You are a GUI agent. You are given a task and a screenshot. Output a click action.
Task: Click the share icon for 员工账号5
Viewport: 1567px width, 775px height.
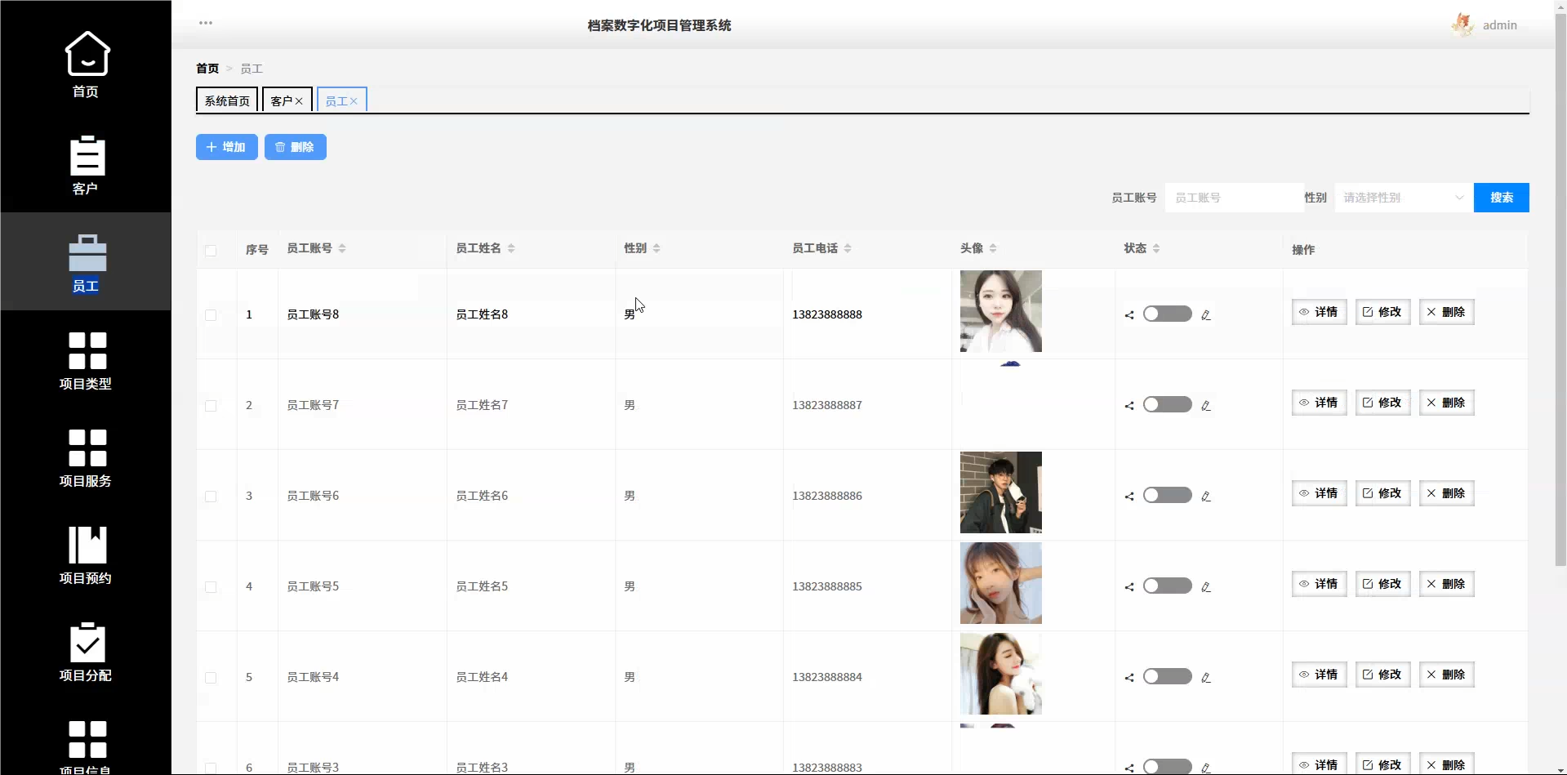tap(1129, 587)
